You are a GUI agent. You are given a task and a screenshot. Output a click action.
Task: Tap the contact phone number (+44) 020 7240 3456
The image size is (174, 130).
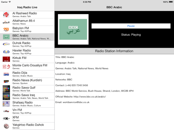point(77,85)
